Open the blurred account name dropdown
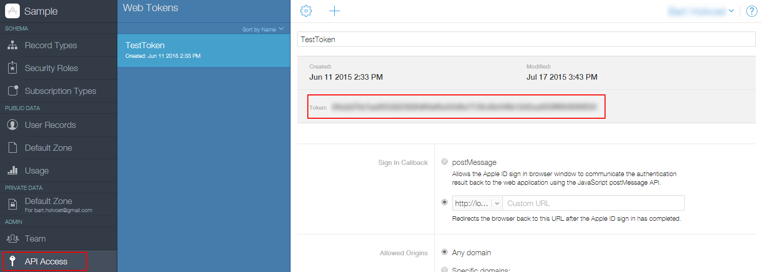 click(x=701, y=11)
